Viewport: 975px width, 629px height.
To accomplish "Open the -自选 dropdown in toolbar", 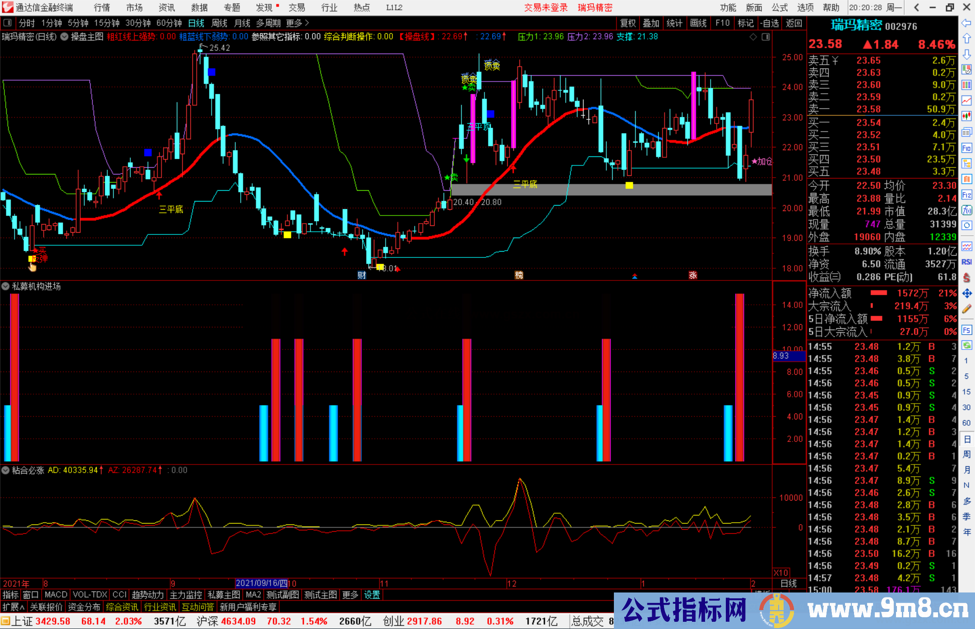I will 770,23.
